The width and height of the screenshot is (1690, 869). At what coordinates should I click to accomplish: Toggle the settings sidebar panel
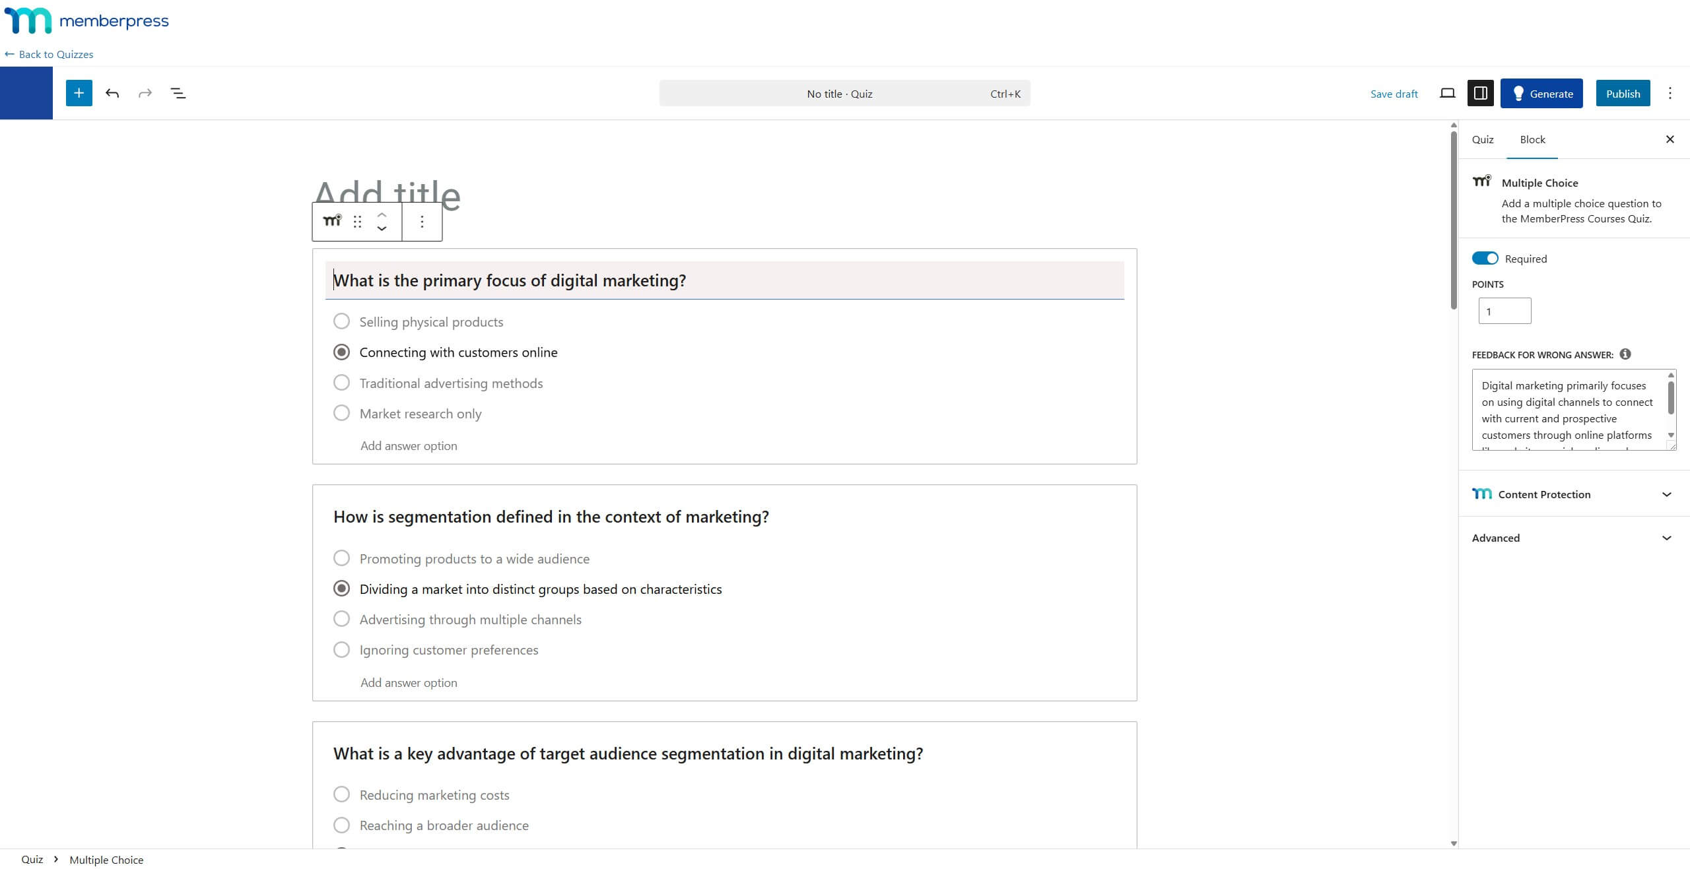(1480, 93)
